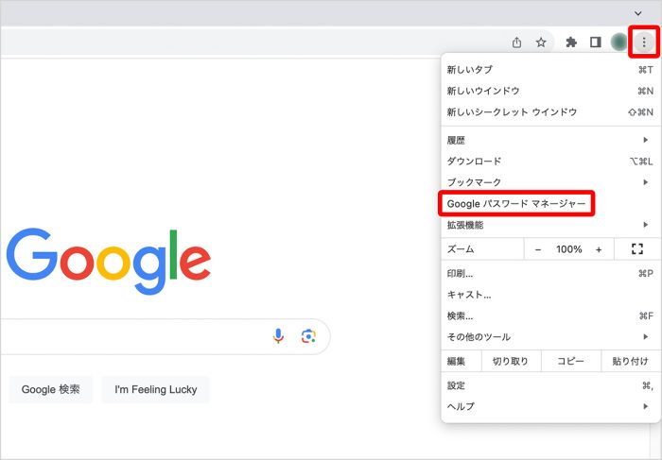The height and width of the screenshot is (460, 662).
Task: Open Google パスワード マネージャー
Action: [x=516, y=204]
